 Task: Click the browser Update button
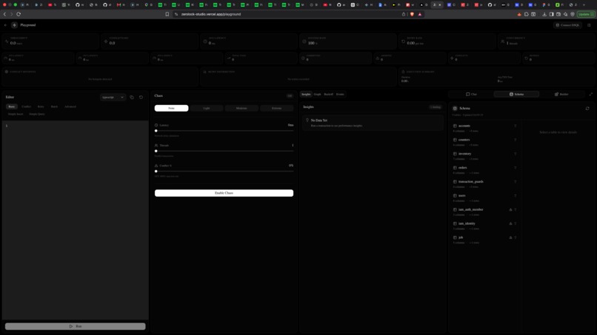pyautogui.click(x=586, y=14)
